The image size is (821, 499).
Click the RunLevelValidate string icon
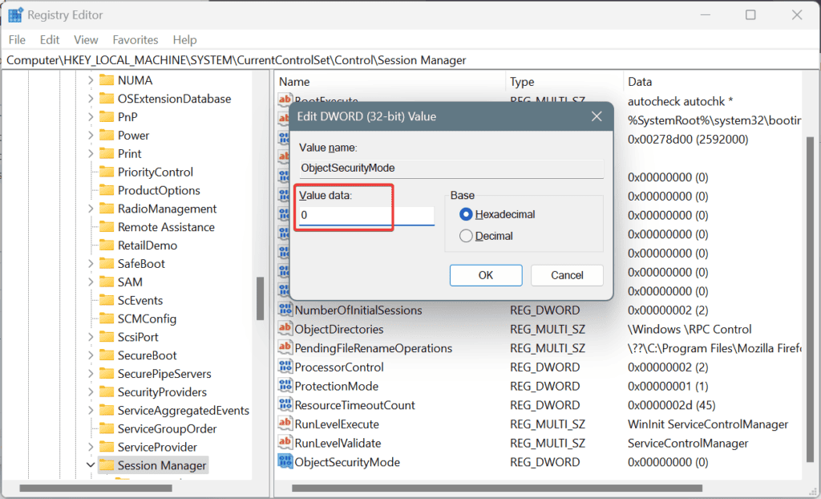tap(285, 443)
